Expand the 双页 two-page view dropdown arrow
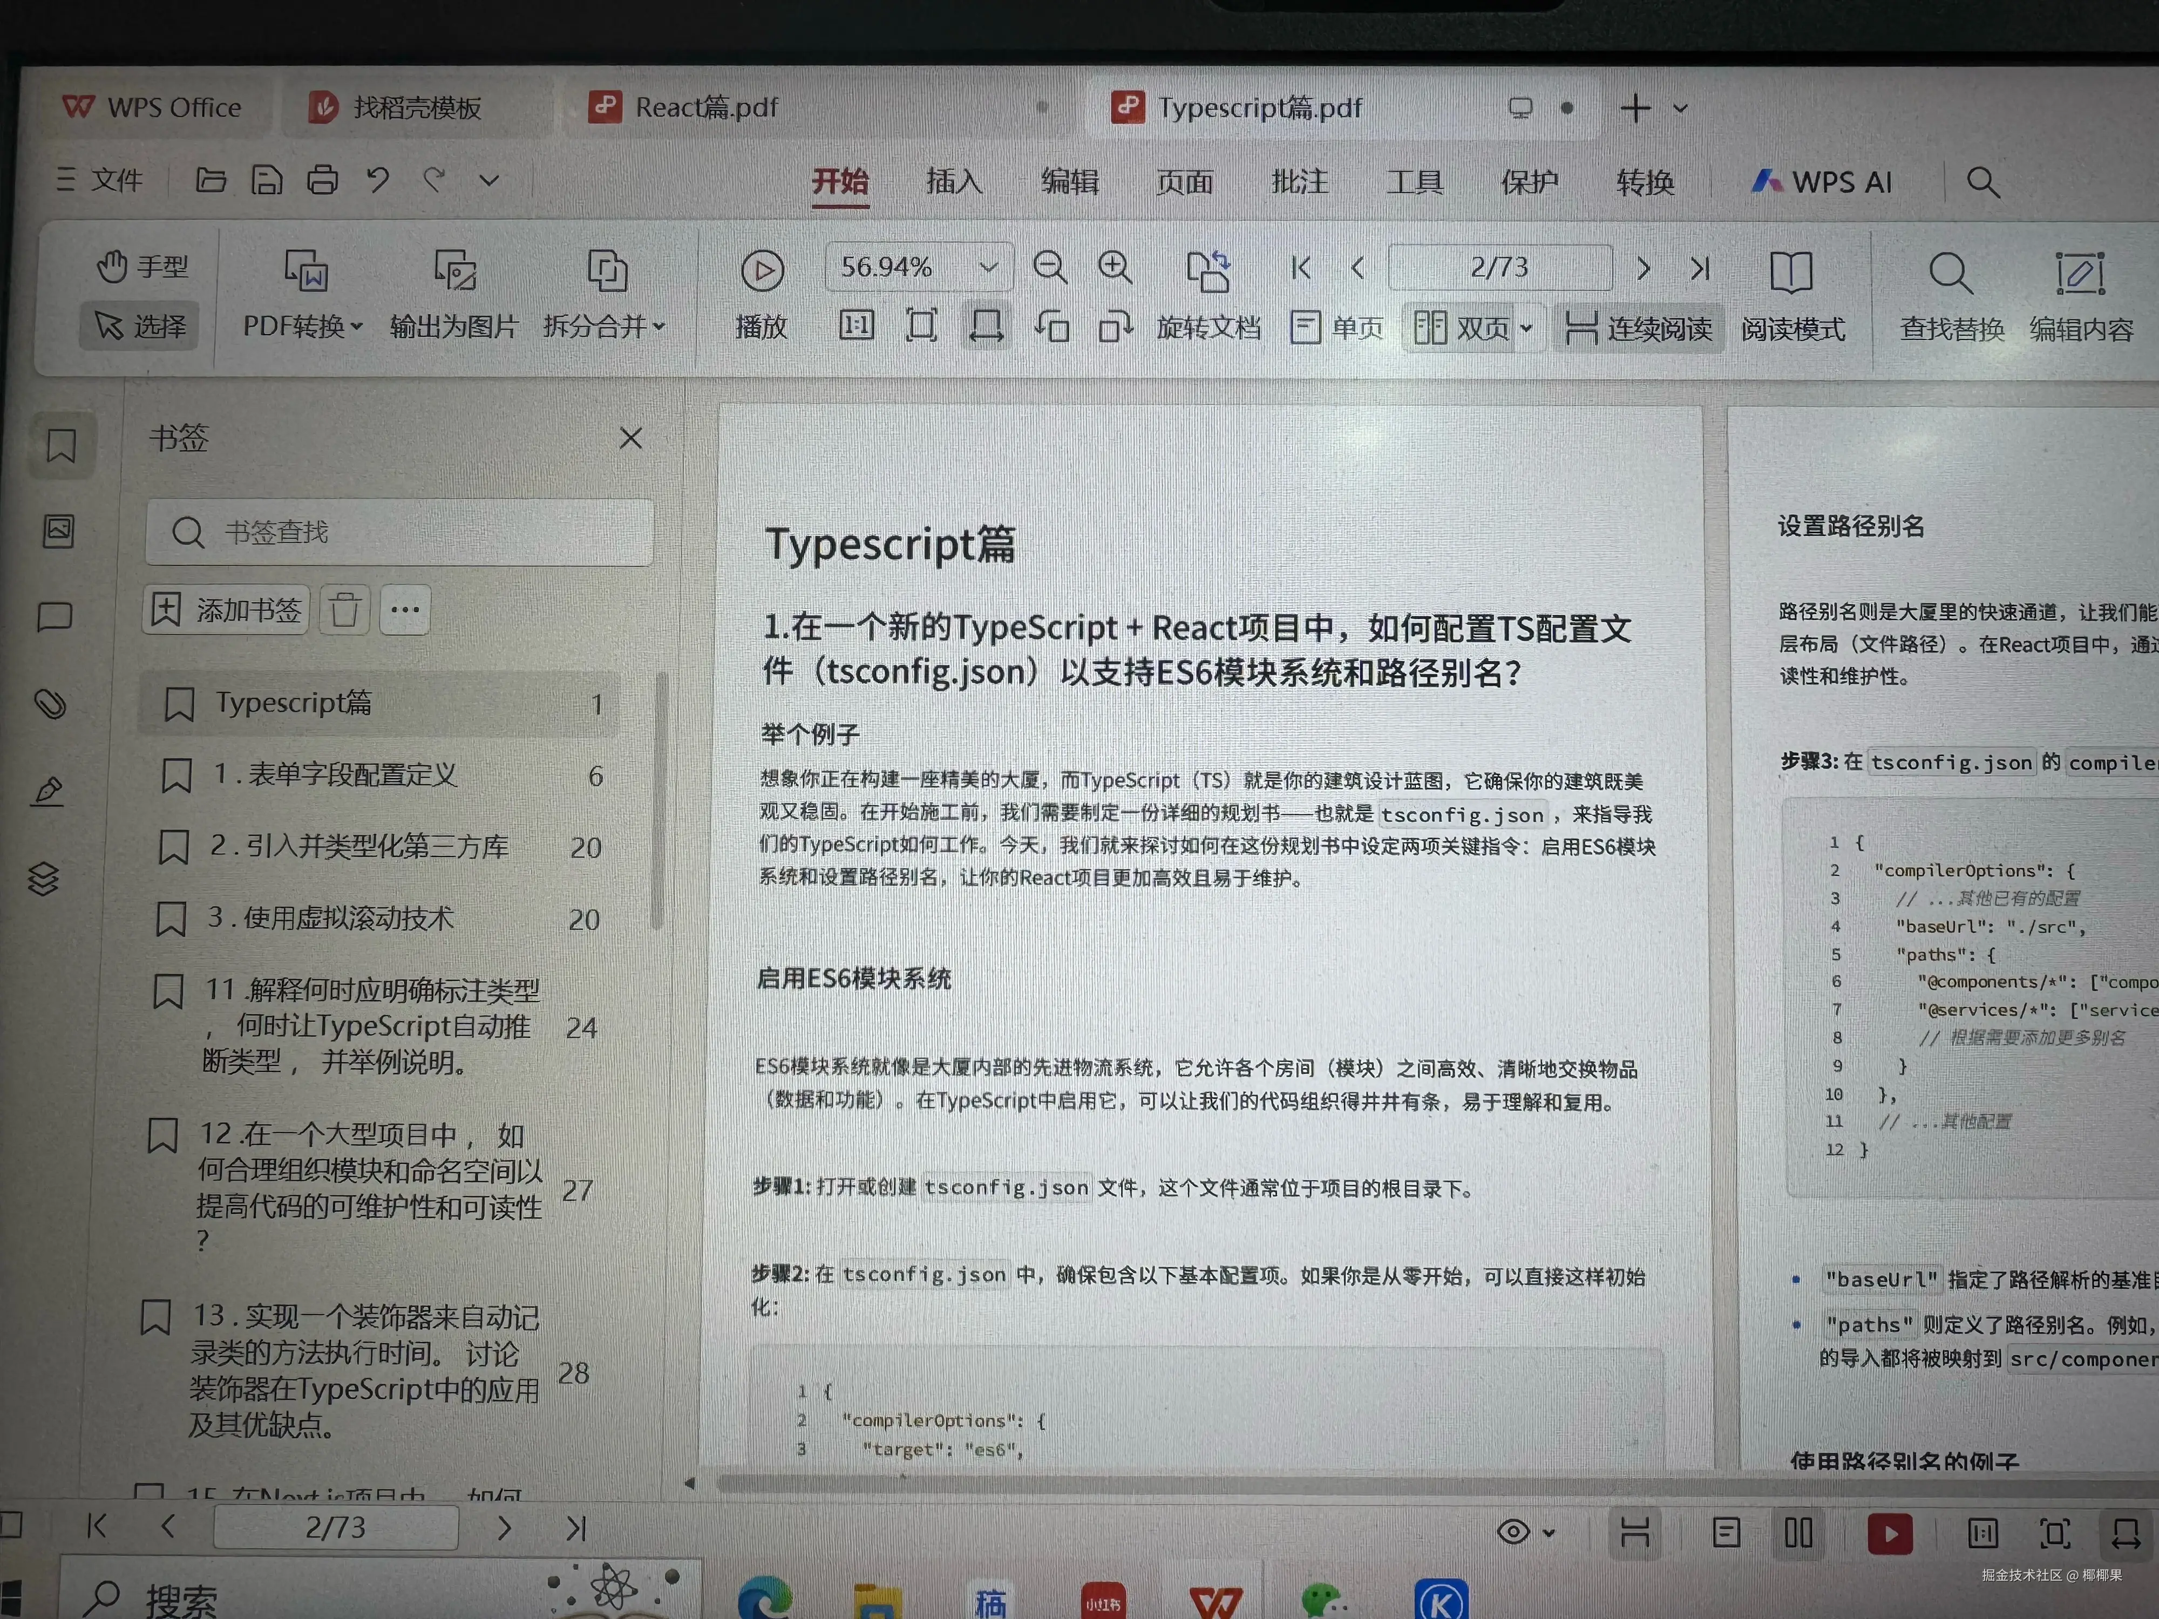 [1526, 328]
